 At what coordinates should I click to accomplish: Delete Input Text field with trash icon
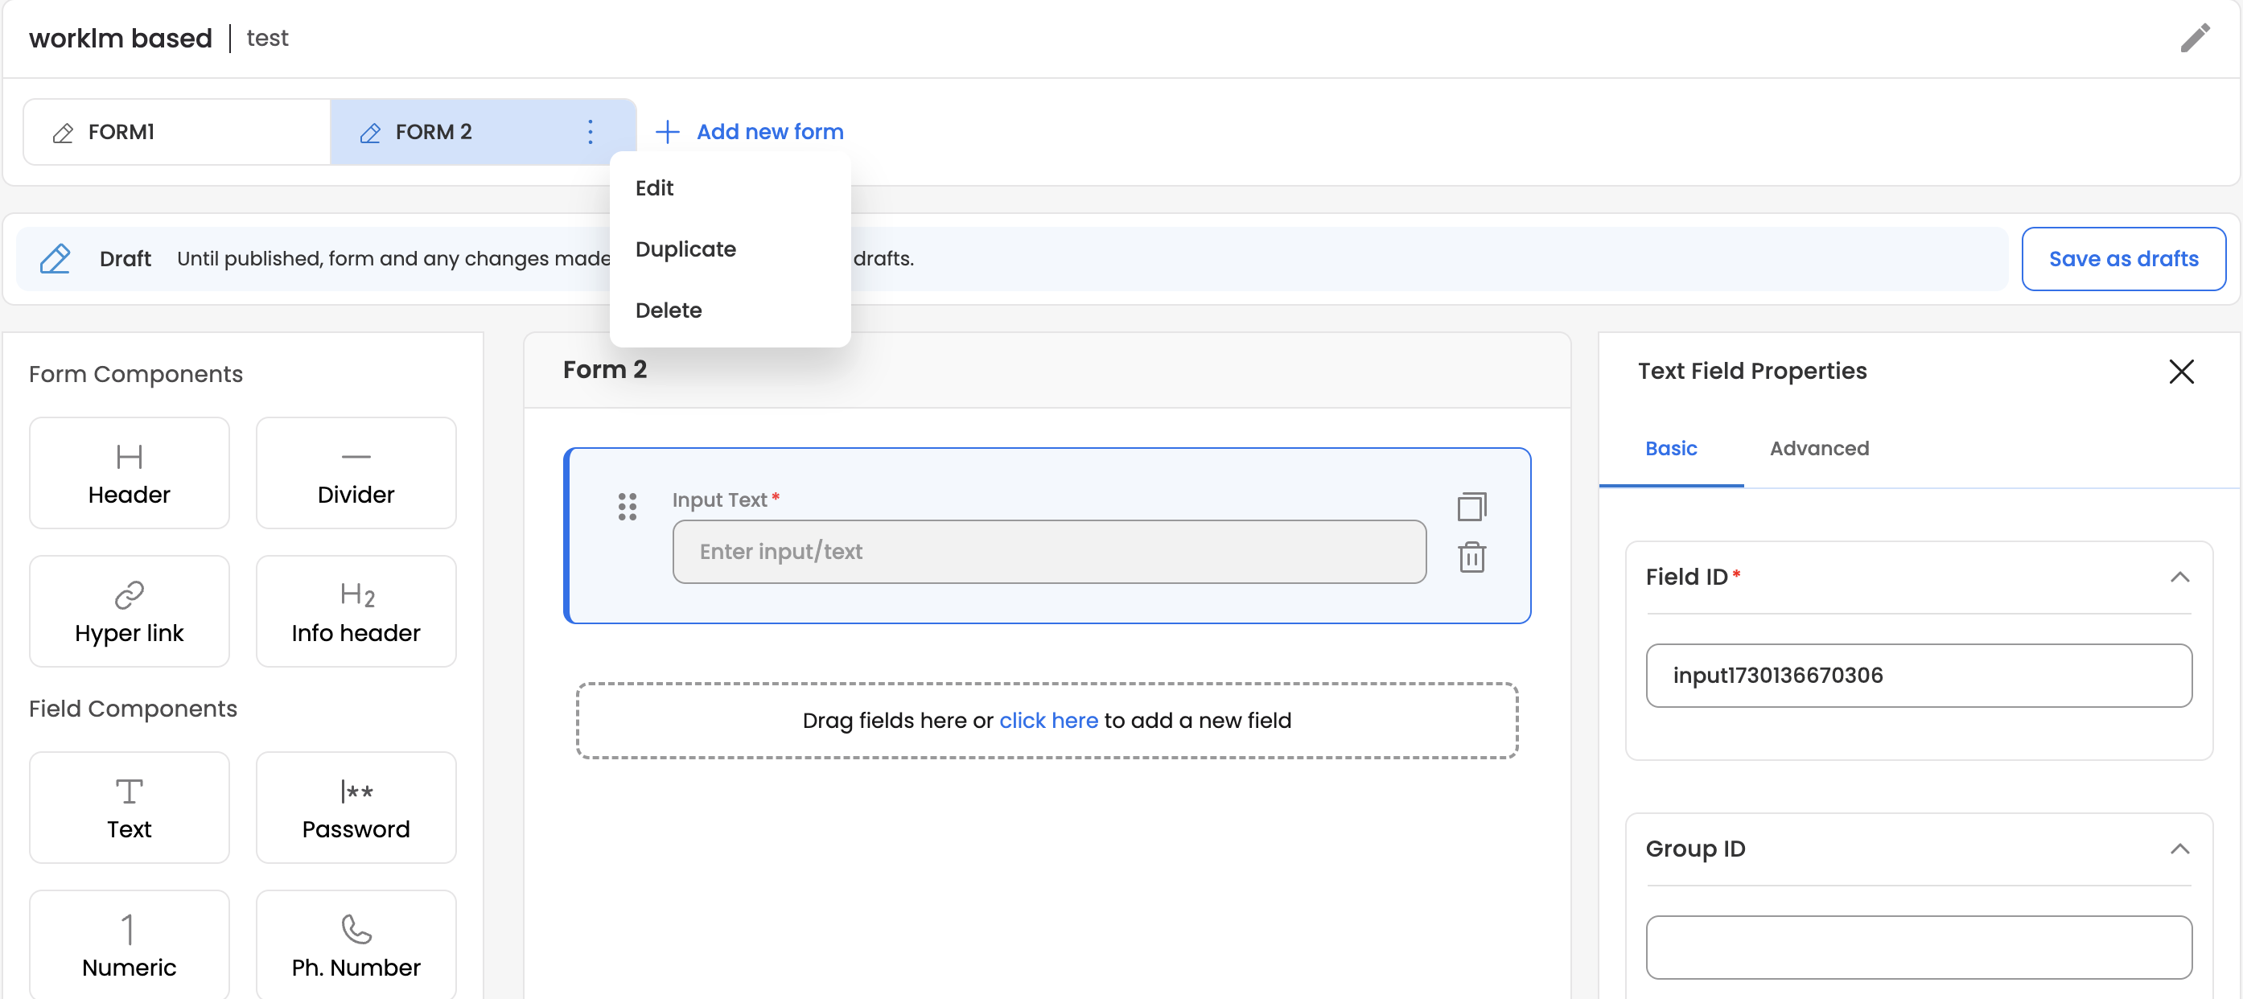click(x=1471, y=557)
